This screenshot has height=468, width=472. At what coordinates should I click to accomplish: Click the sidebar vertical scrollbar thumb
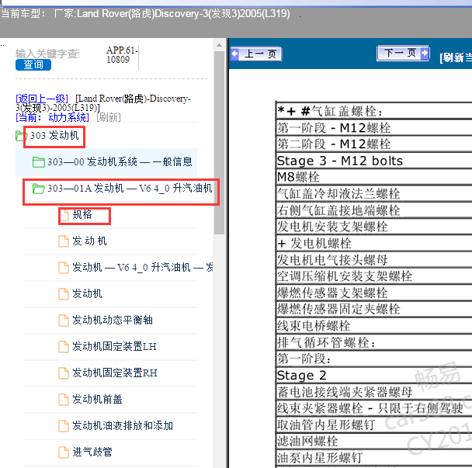click(219, 143)
